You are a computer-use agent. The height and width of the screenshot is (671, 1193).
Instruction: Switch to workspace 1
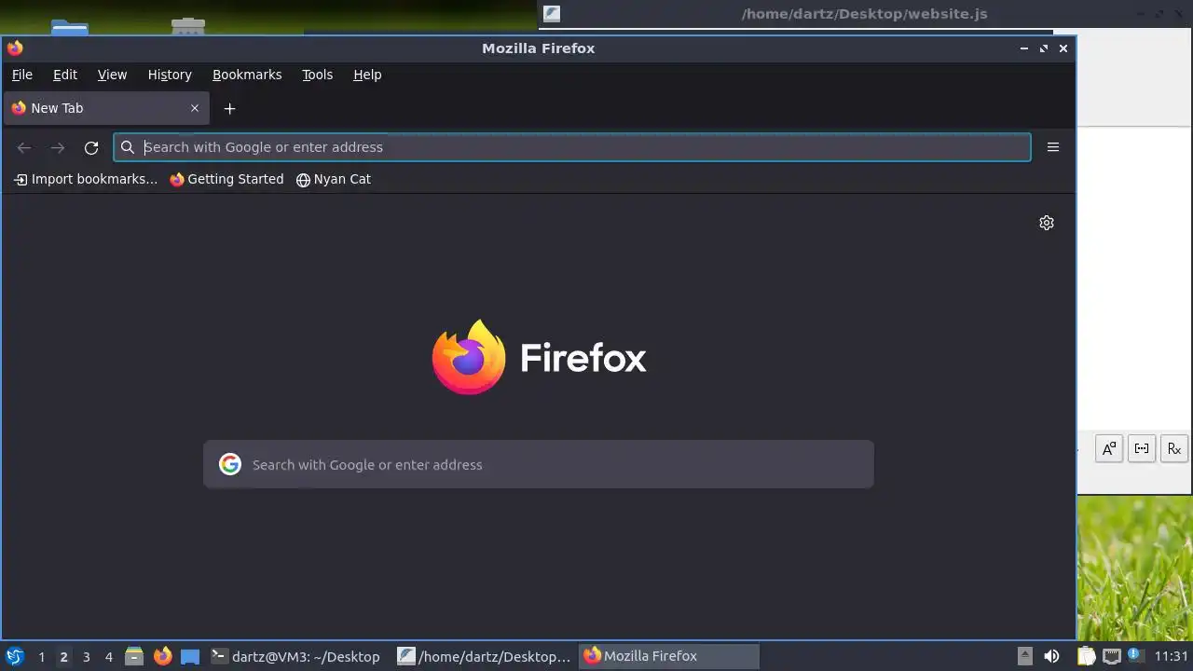[x=41, y=656]
